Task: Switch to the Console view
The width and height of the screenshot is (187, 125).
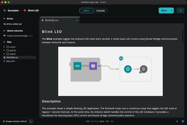Action: (x=101, y=11)
